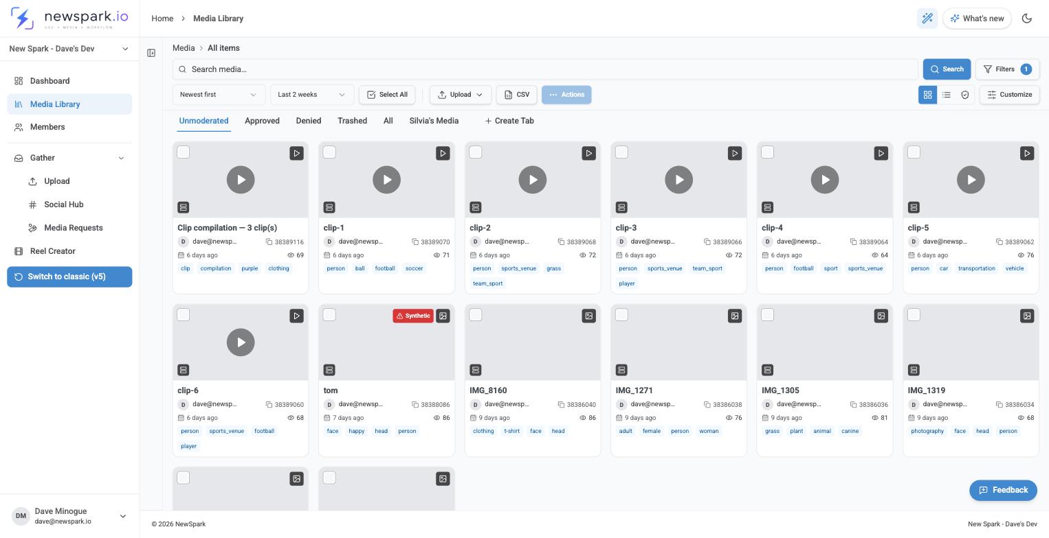Select checkbox on IMG_8160 card
1049x538 pixels.
point(476,315)
